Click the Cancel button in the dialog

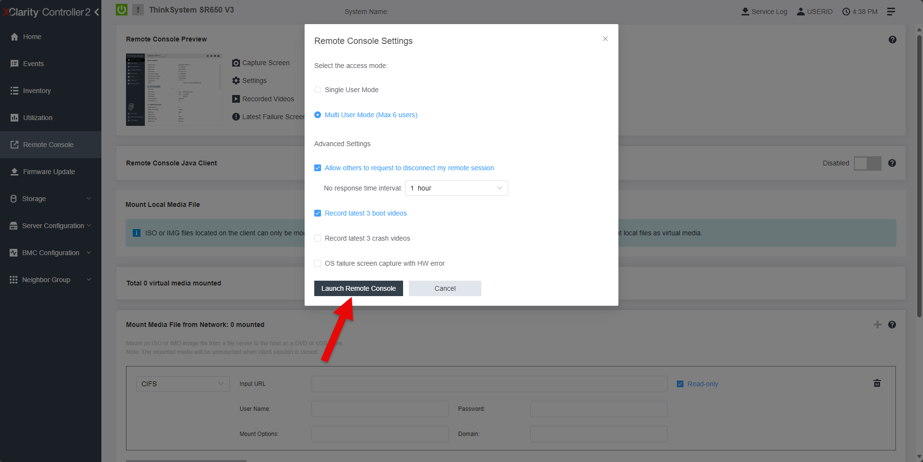[445, 288]
